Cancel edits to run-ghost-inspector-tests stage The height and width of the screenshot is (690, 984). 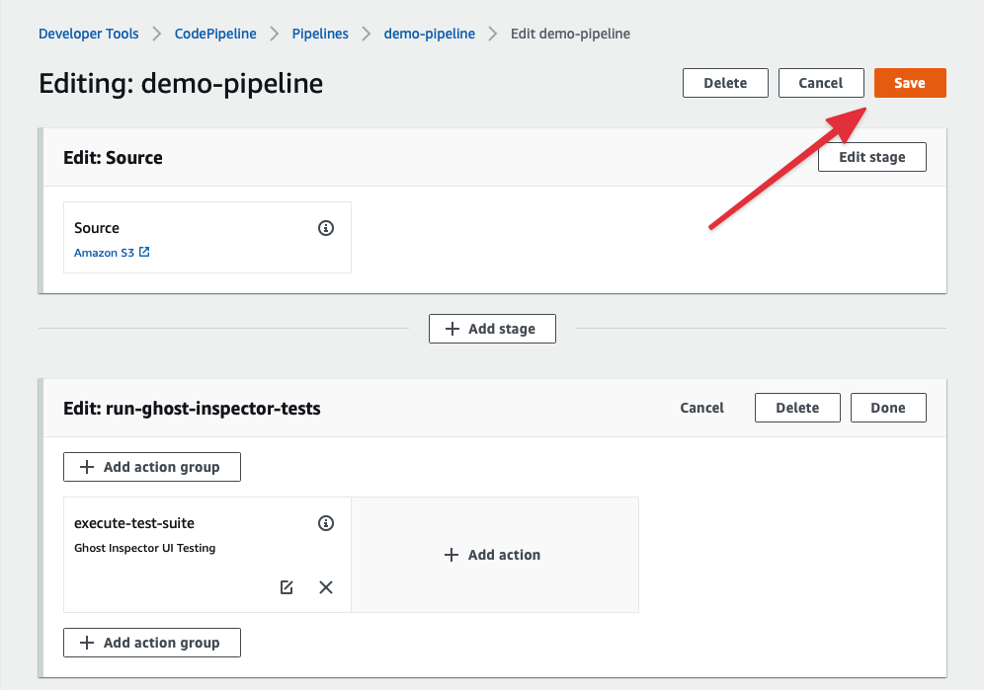tap(701, 407)
